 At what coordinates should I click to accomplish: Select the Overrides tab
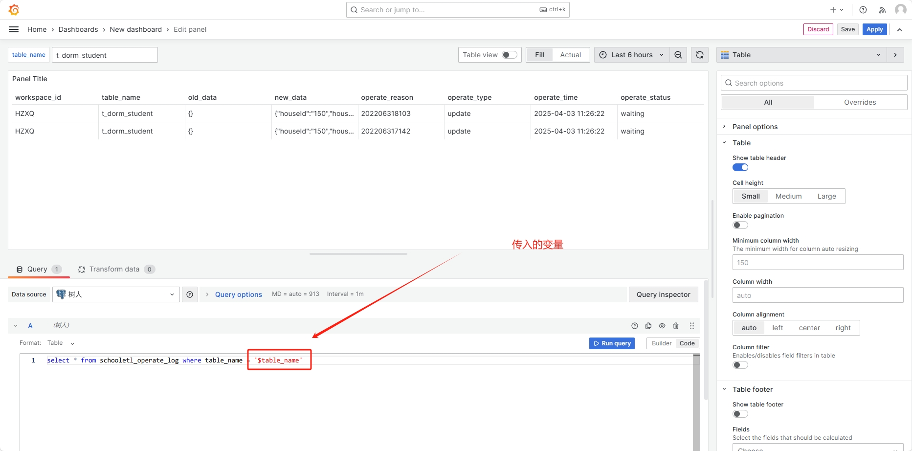860,102
